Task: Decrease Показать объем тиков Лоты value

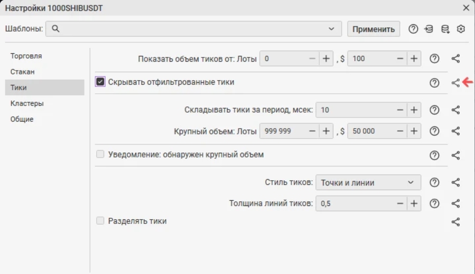Action: coord(312,58)
